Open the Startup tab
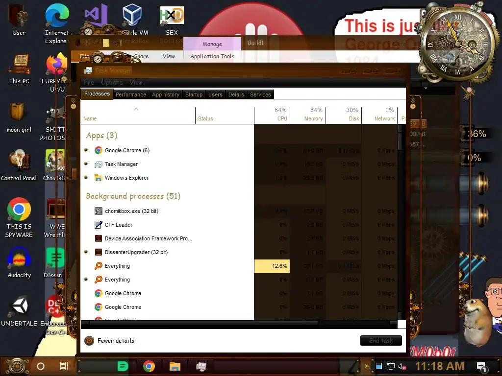This screenshot has width=502, height=376. click(194, 94)
